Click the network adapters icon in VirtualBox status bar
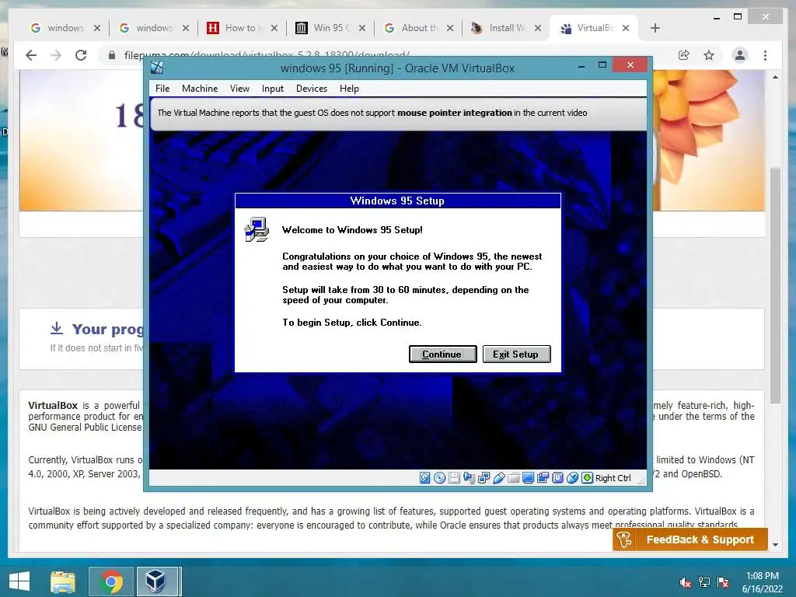This screenshot has height=597, width=796. tap(484, 478)
